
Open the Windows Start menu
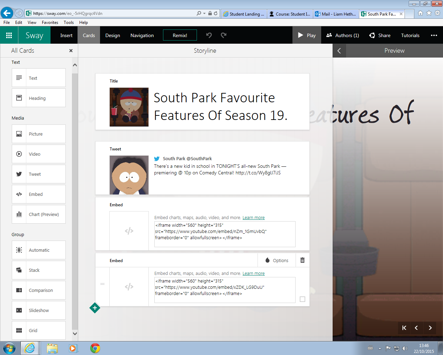pyautogui.click(x=9, y=348)
